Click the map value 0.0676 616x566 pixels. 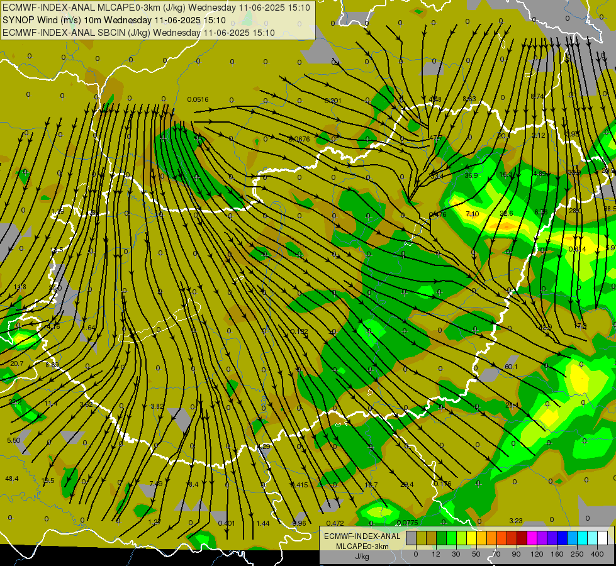299,139
